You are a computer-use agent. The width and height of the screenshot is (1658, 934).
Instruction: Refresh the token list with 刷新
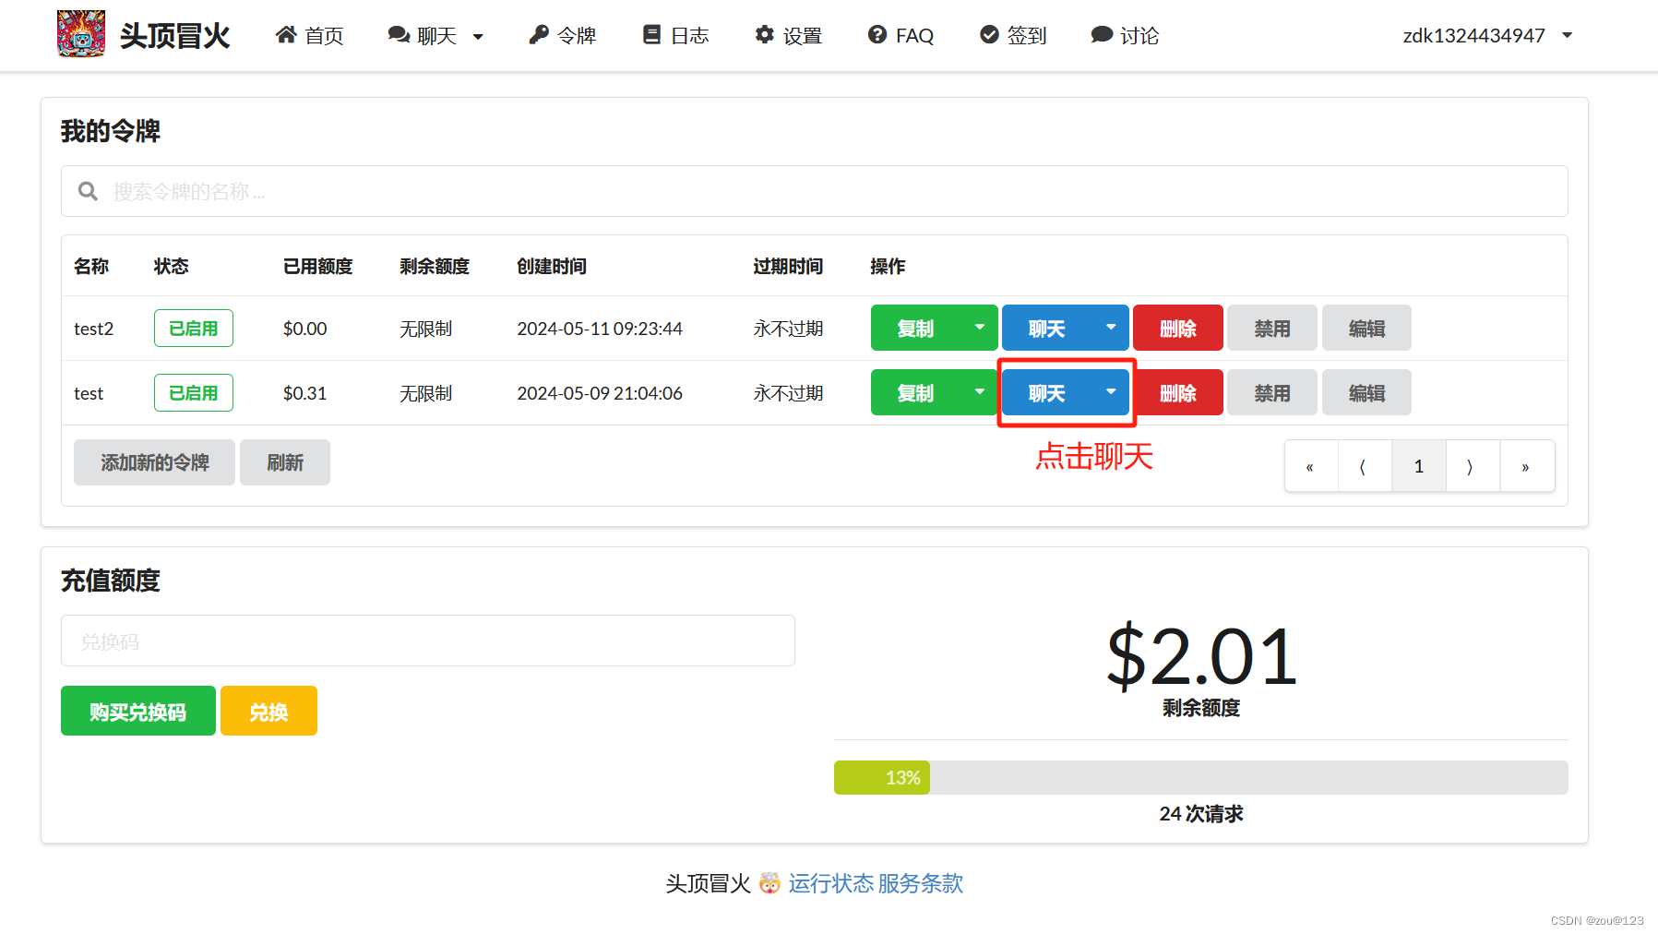(285, 462)
